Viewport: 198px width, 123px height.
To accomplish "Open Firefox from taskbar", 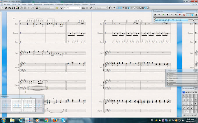I will [55, 120].
